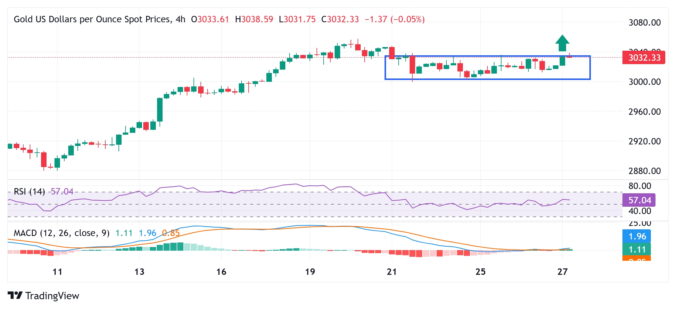Click the blue 1.96 MACD value tag

coord(637,236)
